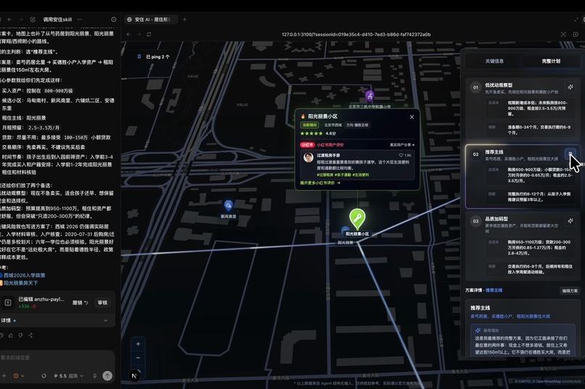Click the edited file icon beside anzhu-payl...
Viewport: 585px width, 389px height.
tap(8, 303)
